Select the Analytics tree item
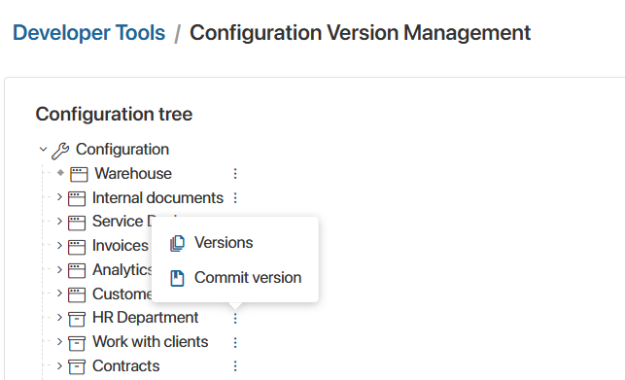 122,270
